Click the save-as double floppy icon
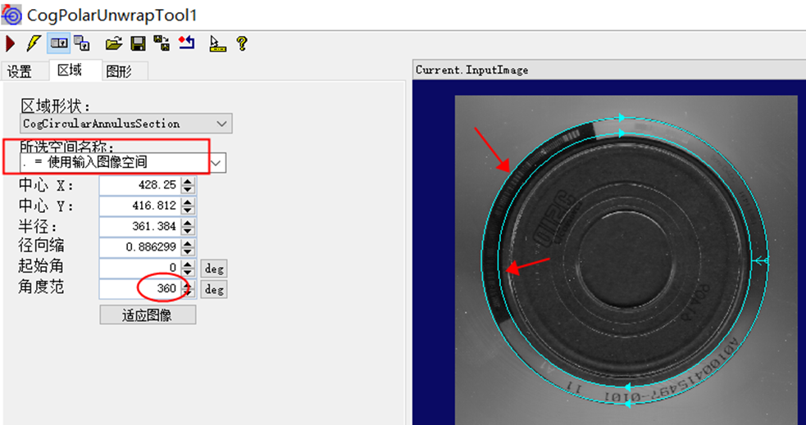806x425 pixels. (x=162, y=43)
